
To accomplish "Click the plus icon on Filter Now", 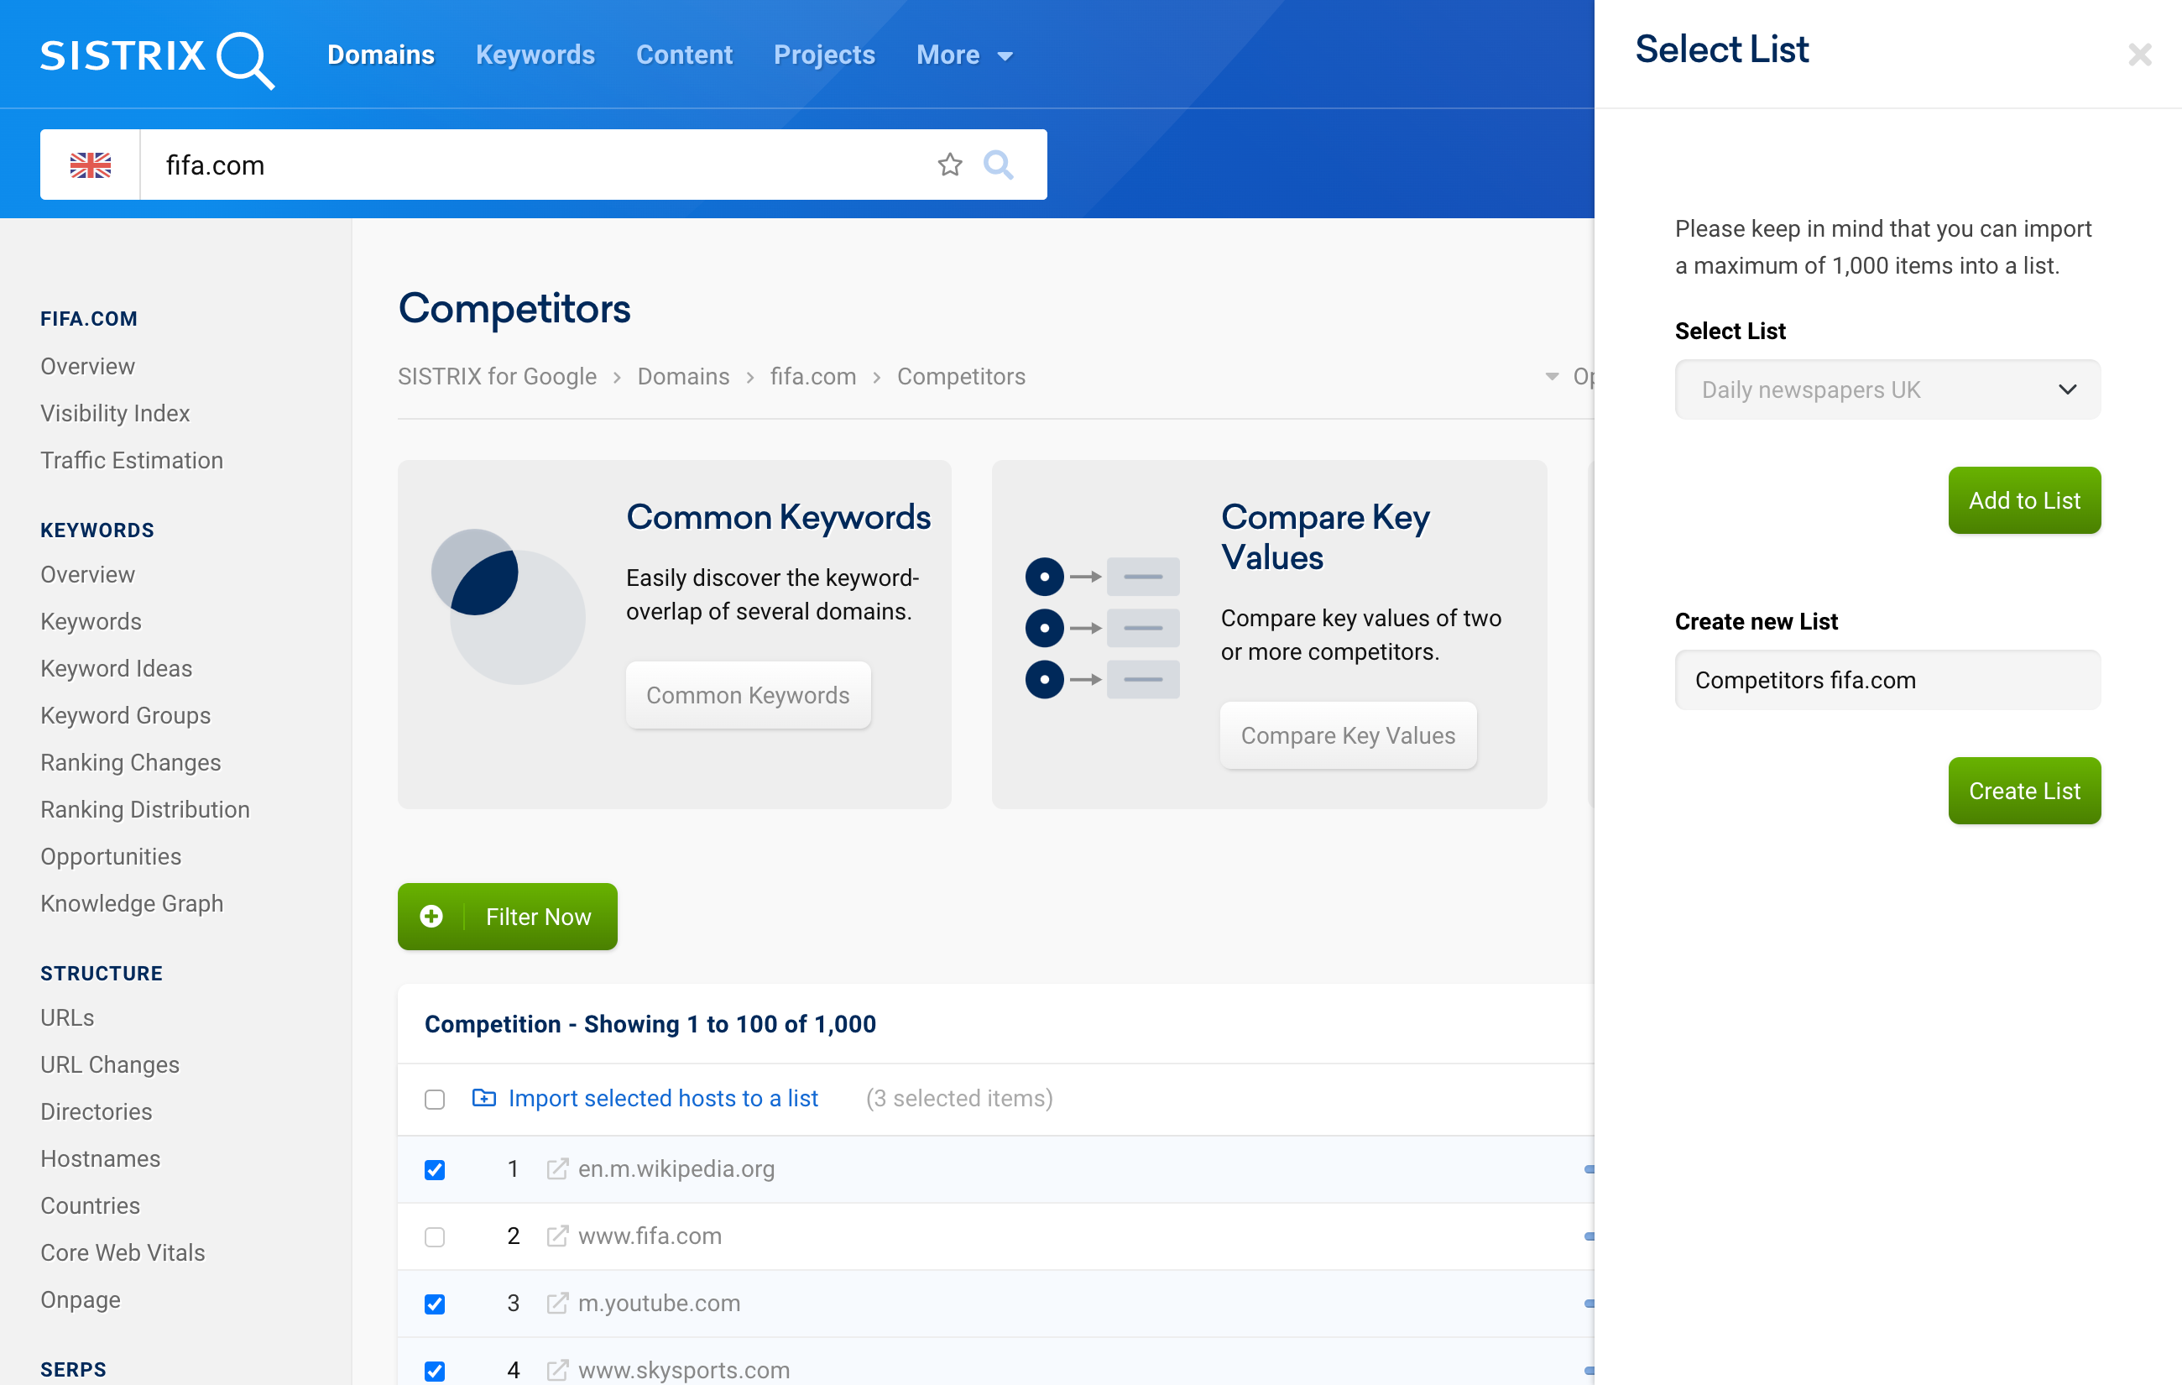I will (431, 917).
